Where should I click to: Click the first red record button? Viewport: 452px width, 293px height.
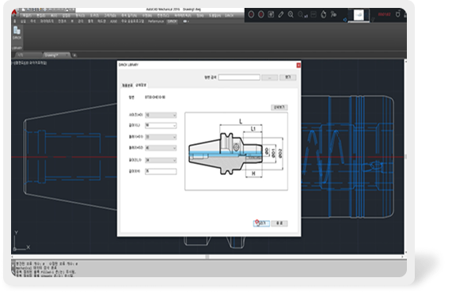251,14
